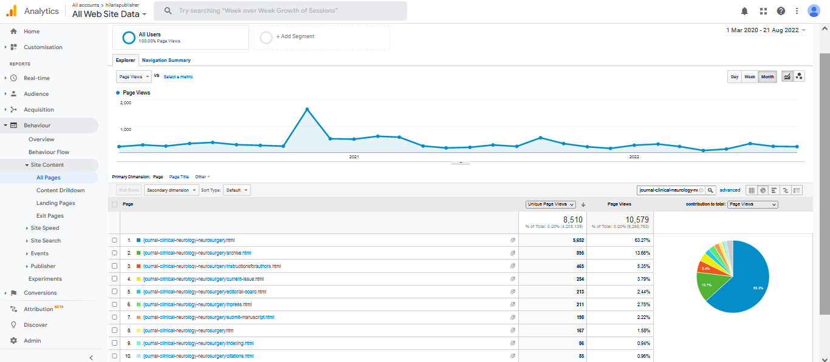Screen dimensions: 830x362
Task: Click the advanced filter link
Action: pos(730,190)
